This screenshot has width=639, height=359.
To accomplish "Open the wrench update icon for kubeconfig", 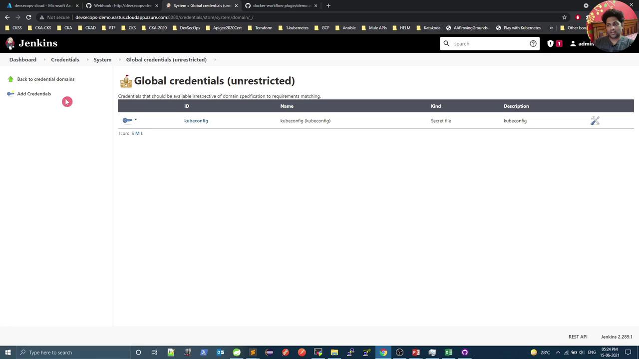I will (x=595, y=121).
